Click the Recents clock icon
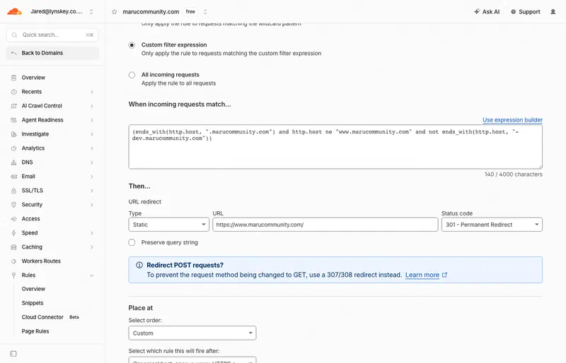This screenshot has width=566, height=363. 13,92
